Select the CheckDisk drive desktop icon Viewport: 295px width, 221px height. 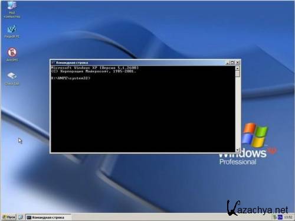point(12,79)
